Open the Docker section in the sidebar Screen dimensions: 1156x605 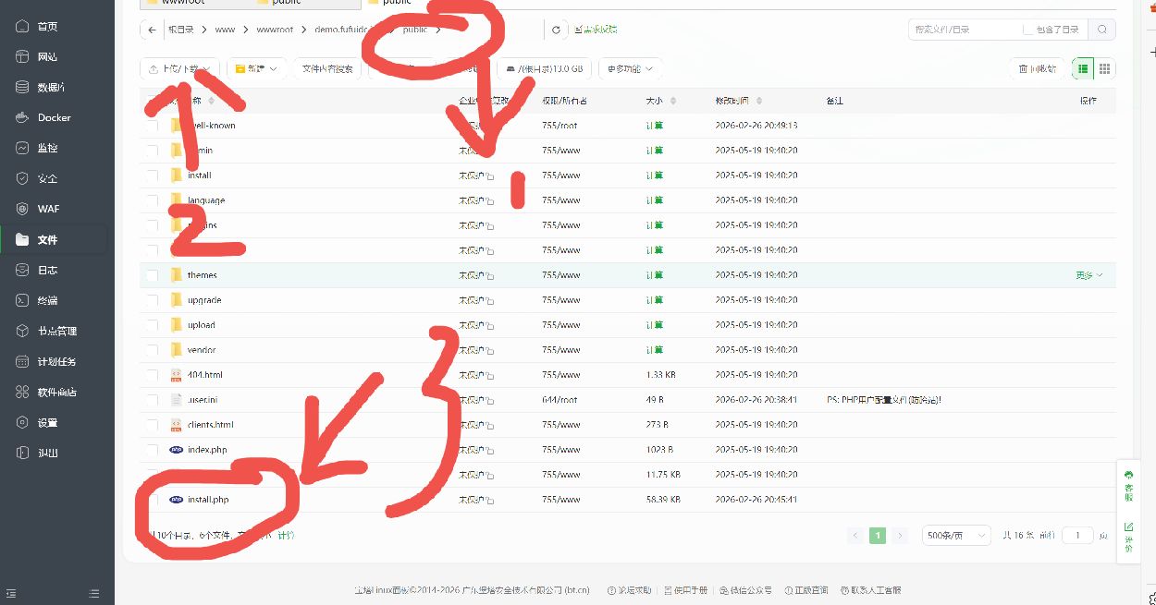point(54,117)
